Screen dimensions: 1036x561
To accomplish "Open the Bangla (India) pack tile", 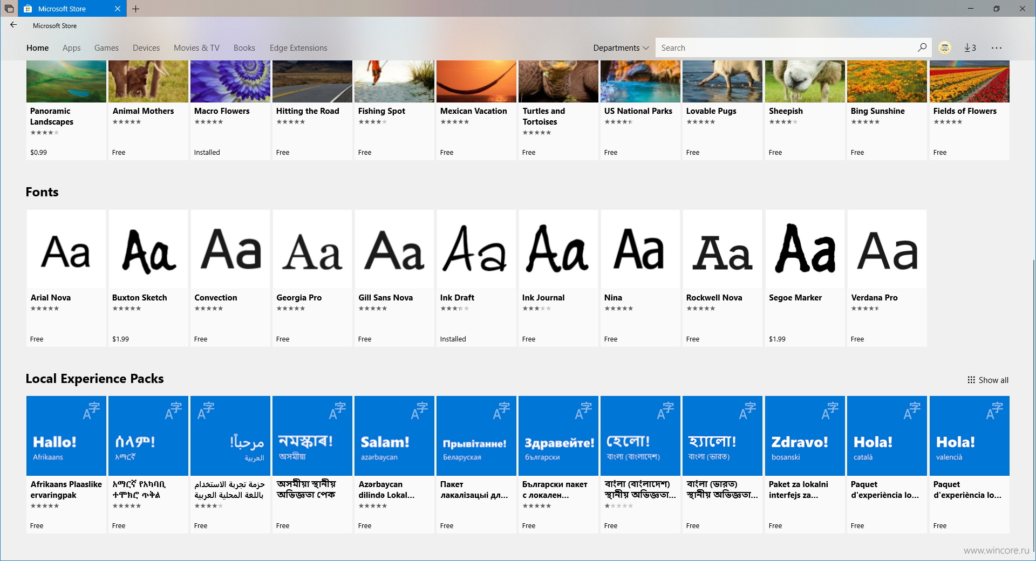I will point(723,464).
